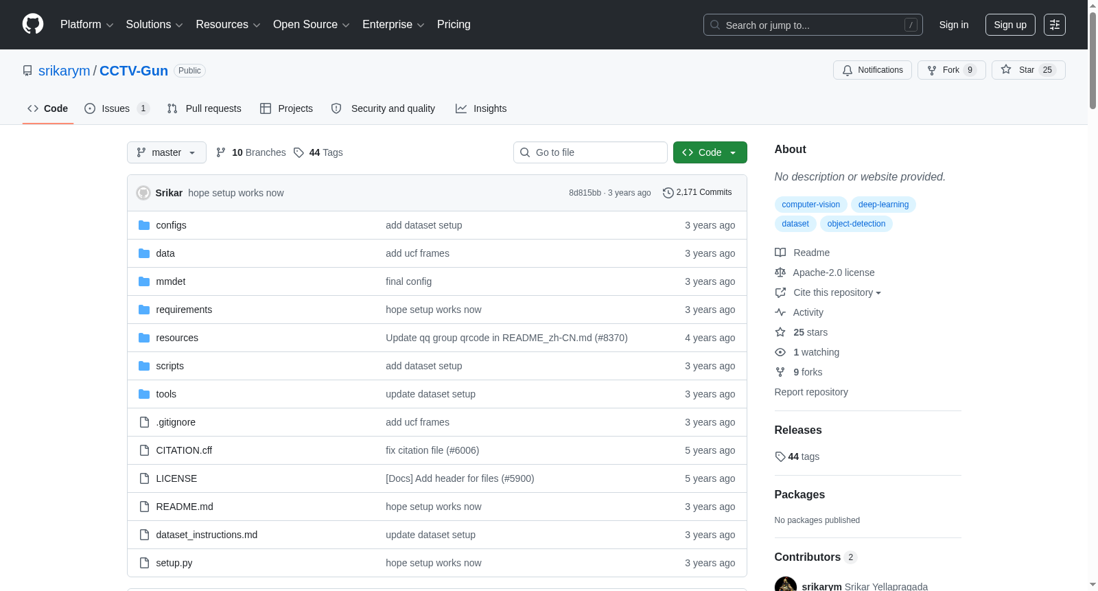The image size is (1098, 591).
Task: Open the requirements folder
Action: pyautogui.click(x=184, y=310)
